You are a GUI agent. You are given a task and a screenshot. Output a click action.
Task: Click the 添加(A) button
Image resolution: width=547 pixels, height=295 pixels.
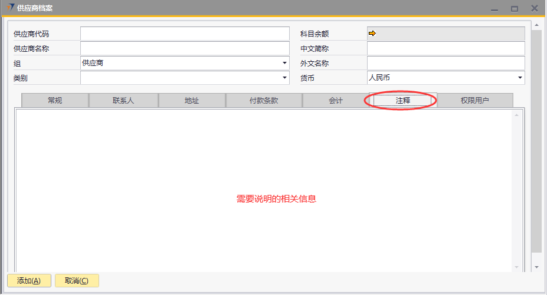[29, 281]
